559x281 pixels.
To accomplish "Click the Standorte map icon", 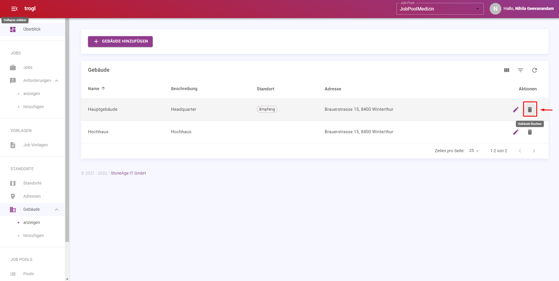I will pyautogui.click(x=13, y=183).
